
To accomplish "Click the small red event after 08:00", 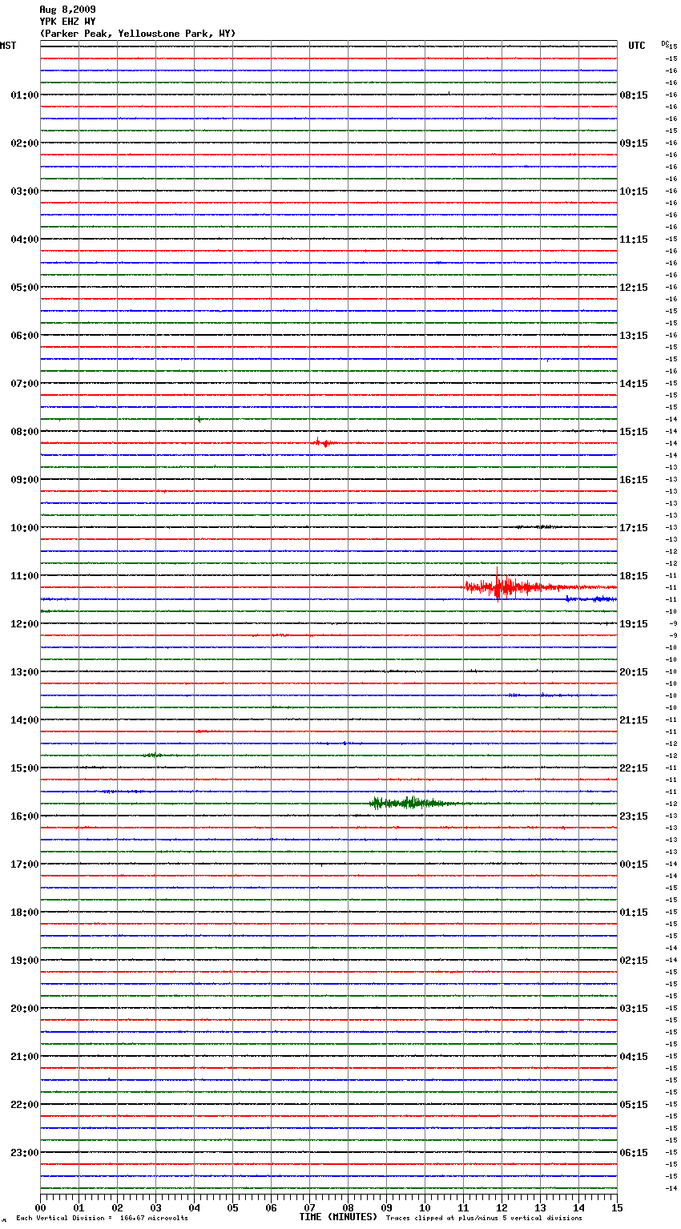I will coord(322,442).
